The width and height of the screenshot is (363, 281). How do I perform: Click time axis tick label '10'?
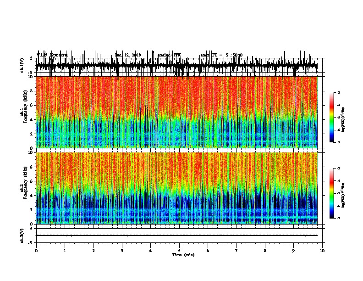pos(322,251)
